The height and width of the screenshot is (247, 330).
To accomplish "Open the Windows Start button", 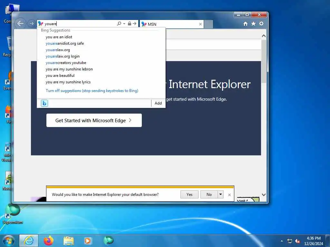I will [x=9, y=241].
